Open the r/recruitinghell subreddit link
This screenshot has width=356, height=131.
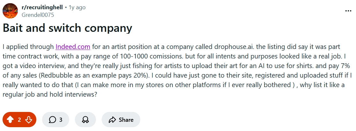click(x=42, y=7)
